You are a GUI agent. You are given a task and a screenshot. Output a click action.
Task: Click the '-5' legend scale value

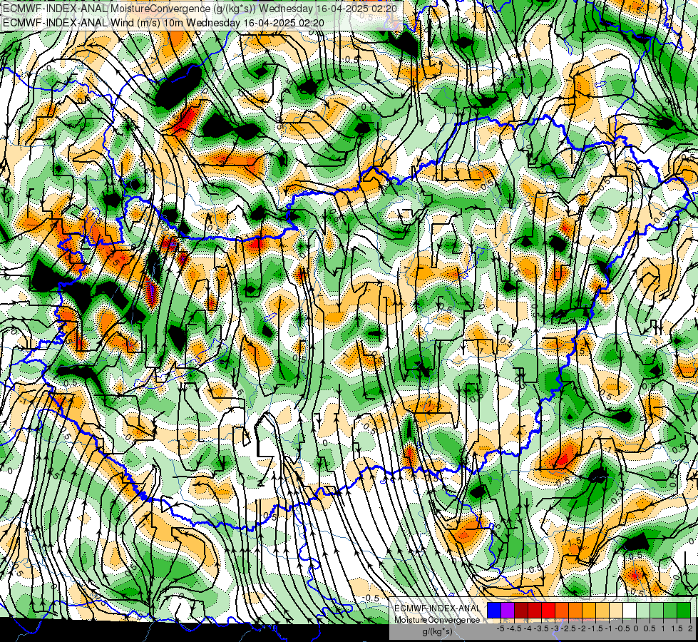coord(501,628)
